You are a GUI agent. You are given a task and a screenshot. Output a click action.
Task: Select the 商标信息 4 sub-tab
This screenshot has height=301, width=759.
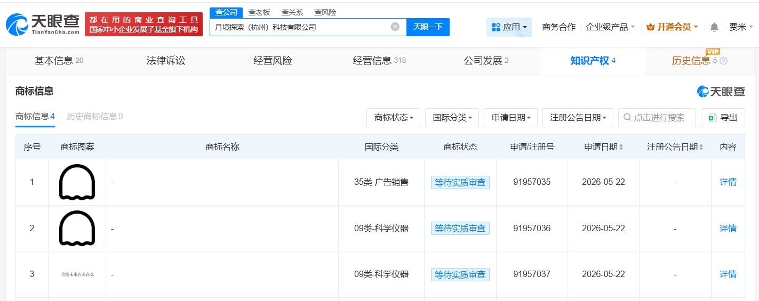pos(35,117)
